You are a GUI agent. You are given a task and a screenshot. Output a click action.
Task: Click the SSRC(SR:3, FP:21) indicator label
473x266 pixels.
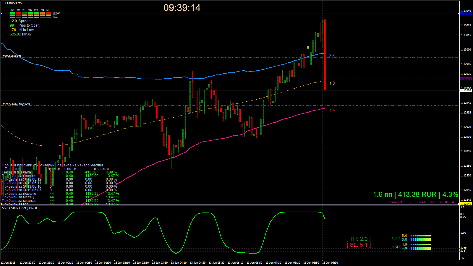click(20, 208)
